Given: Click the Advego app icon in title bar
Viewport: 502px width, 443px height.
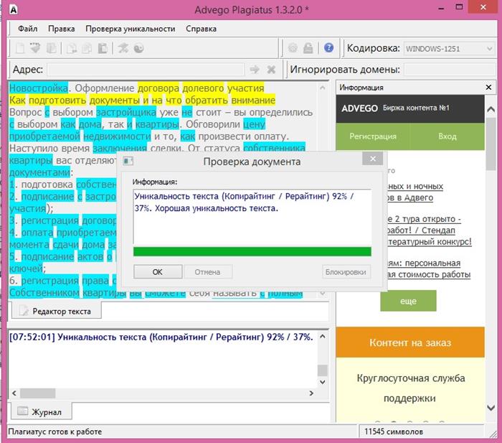Looking at the screenshot, I should pos(13,9).
